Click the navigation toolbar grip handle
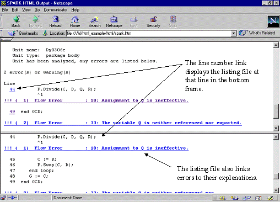This screenshot has width=280, height=202. tap(2, 22)
